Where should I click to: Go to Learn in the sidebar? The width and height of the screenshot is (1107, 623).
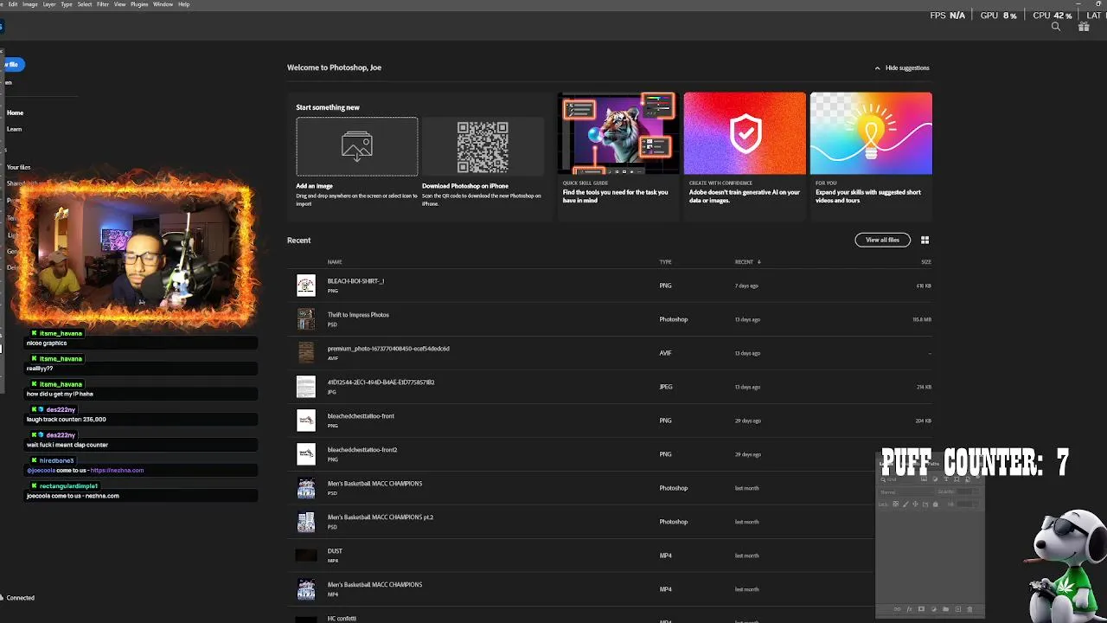click(14, 129)
